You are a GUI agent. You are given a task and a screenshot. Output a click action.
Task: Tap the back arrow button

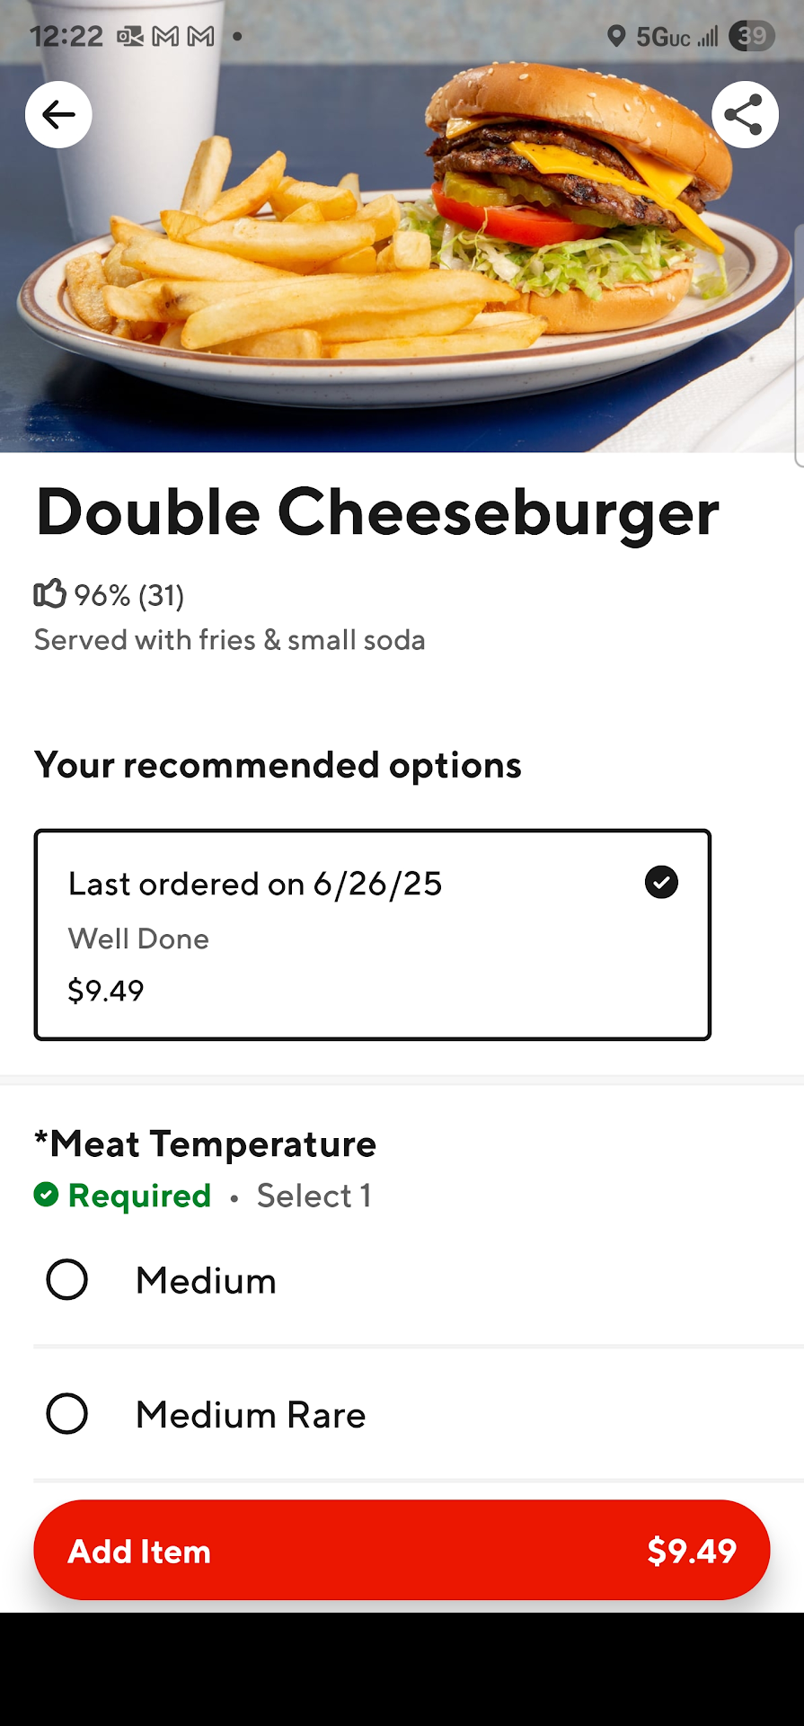click(58, 114)
